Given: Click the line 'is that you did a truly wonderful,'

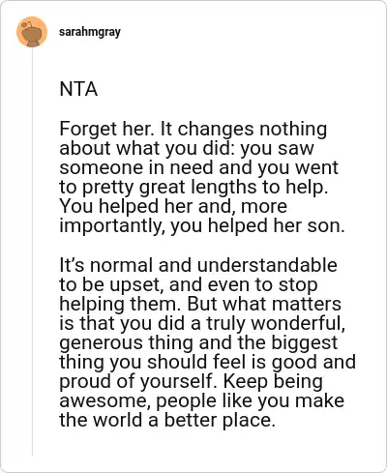Looking at the screenshot, I should click(202, 323).
